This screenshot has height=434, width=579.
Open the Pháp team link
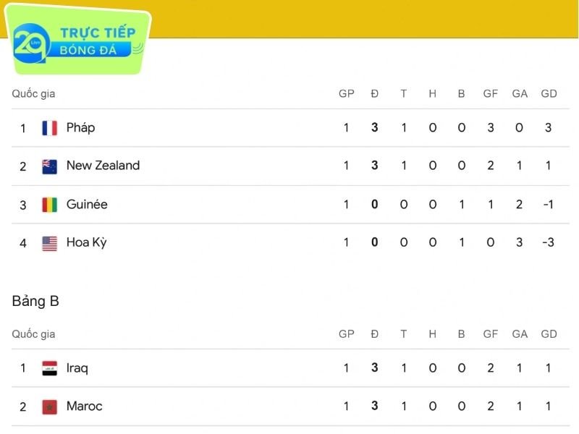(80, 127)
